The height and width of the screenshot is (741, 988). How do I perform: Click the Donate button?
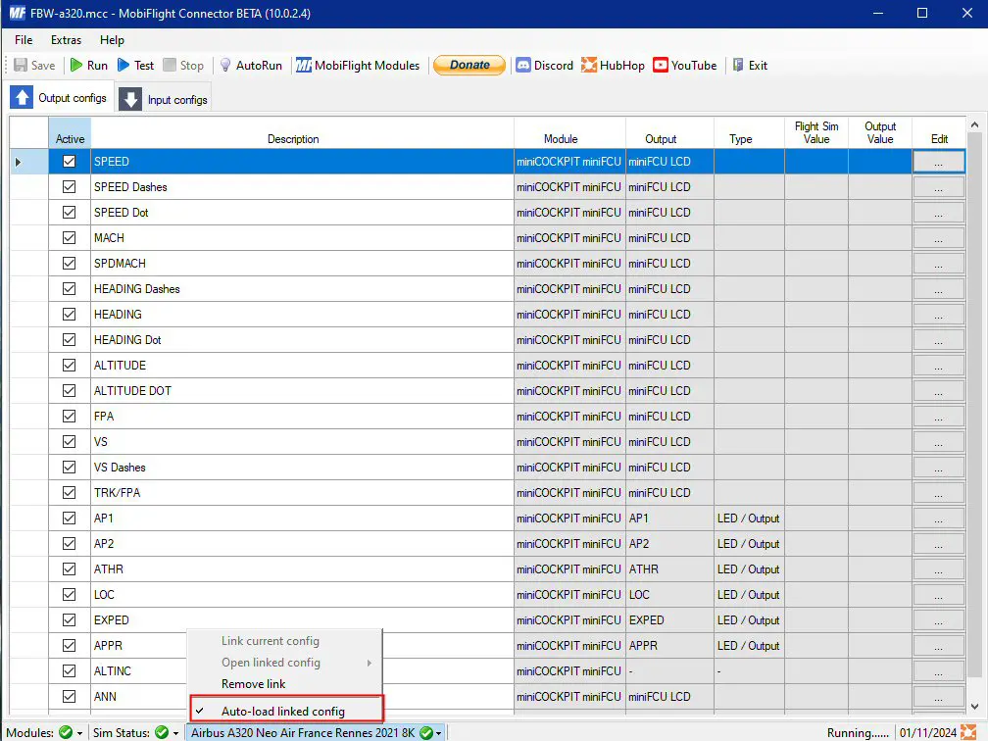(469, 65)
